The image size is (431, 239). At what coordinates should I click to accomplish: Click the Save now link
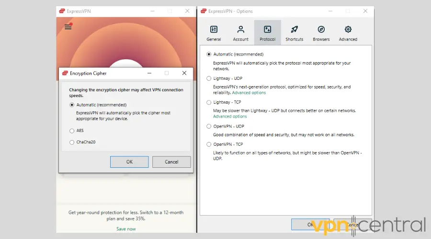click(x=126, y=229)
